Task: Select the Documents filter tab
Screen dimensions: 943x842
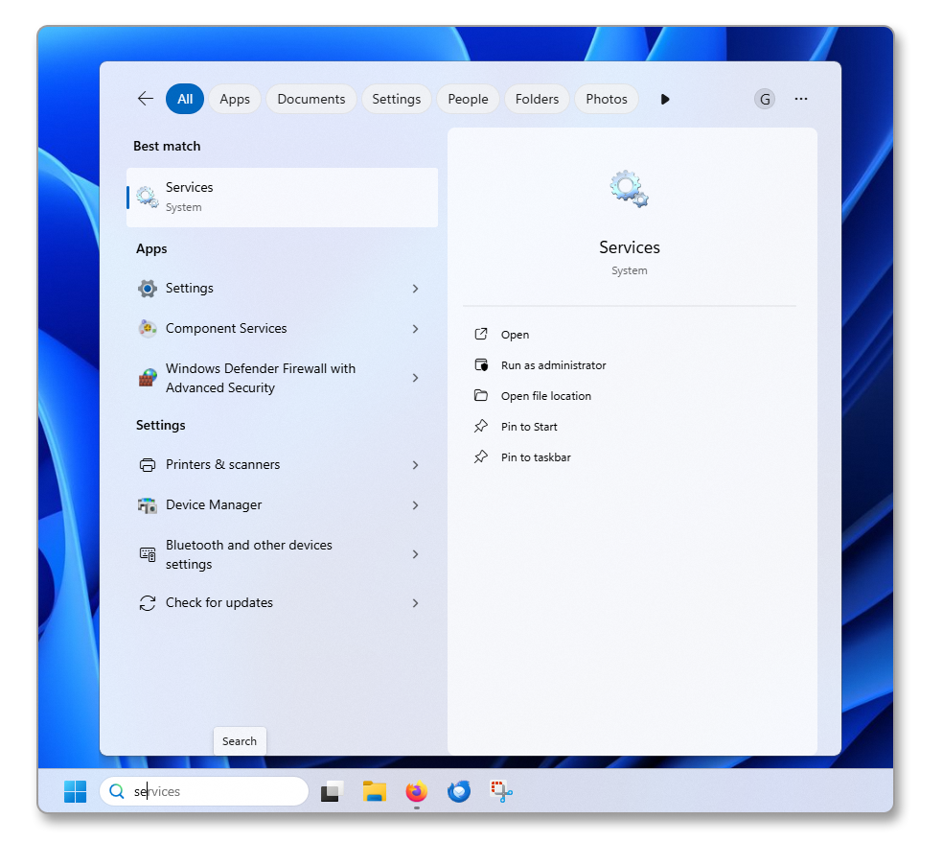Action: 311,99
